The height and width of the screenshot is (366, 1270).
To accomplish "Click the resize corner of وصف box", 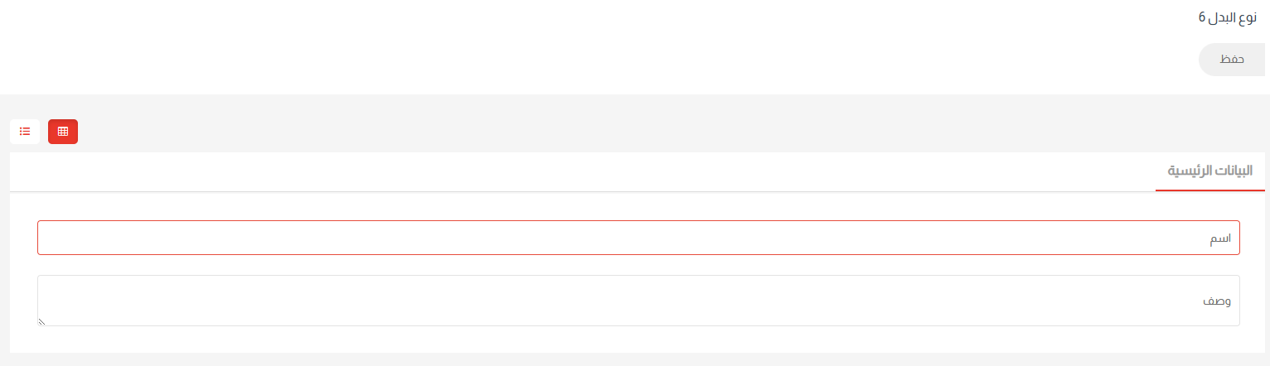I will tap(41, 322).
